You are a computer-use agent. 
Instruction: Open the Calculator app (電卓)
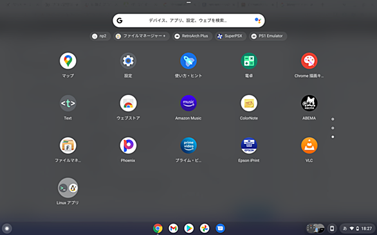pyautogui.click(x=249, y=61)
